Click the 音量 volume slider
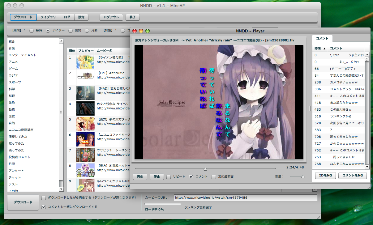 [x=297, y=176]
